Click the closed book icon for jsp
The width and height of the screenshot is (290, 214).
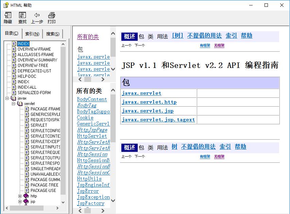(26, 201)
